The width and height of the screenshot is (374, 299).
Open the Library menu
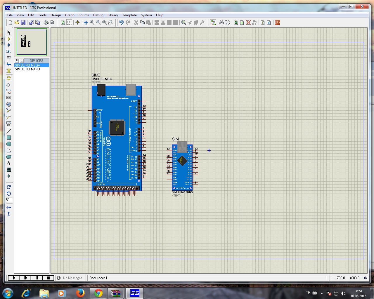[113, 15]
